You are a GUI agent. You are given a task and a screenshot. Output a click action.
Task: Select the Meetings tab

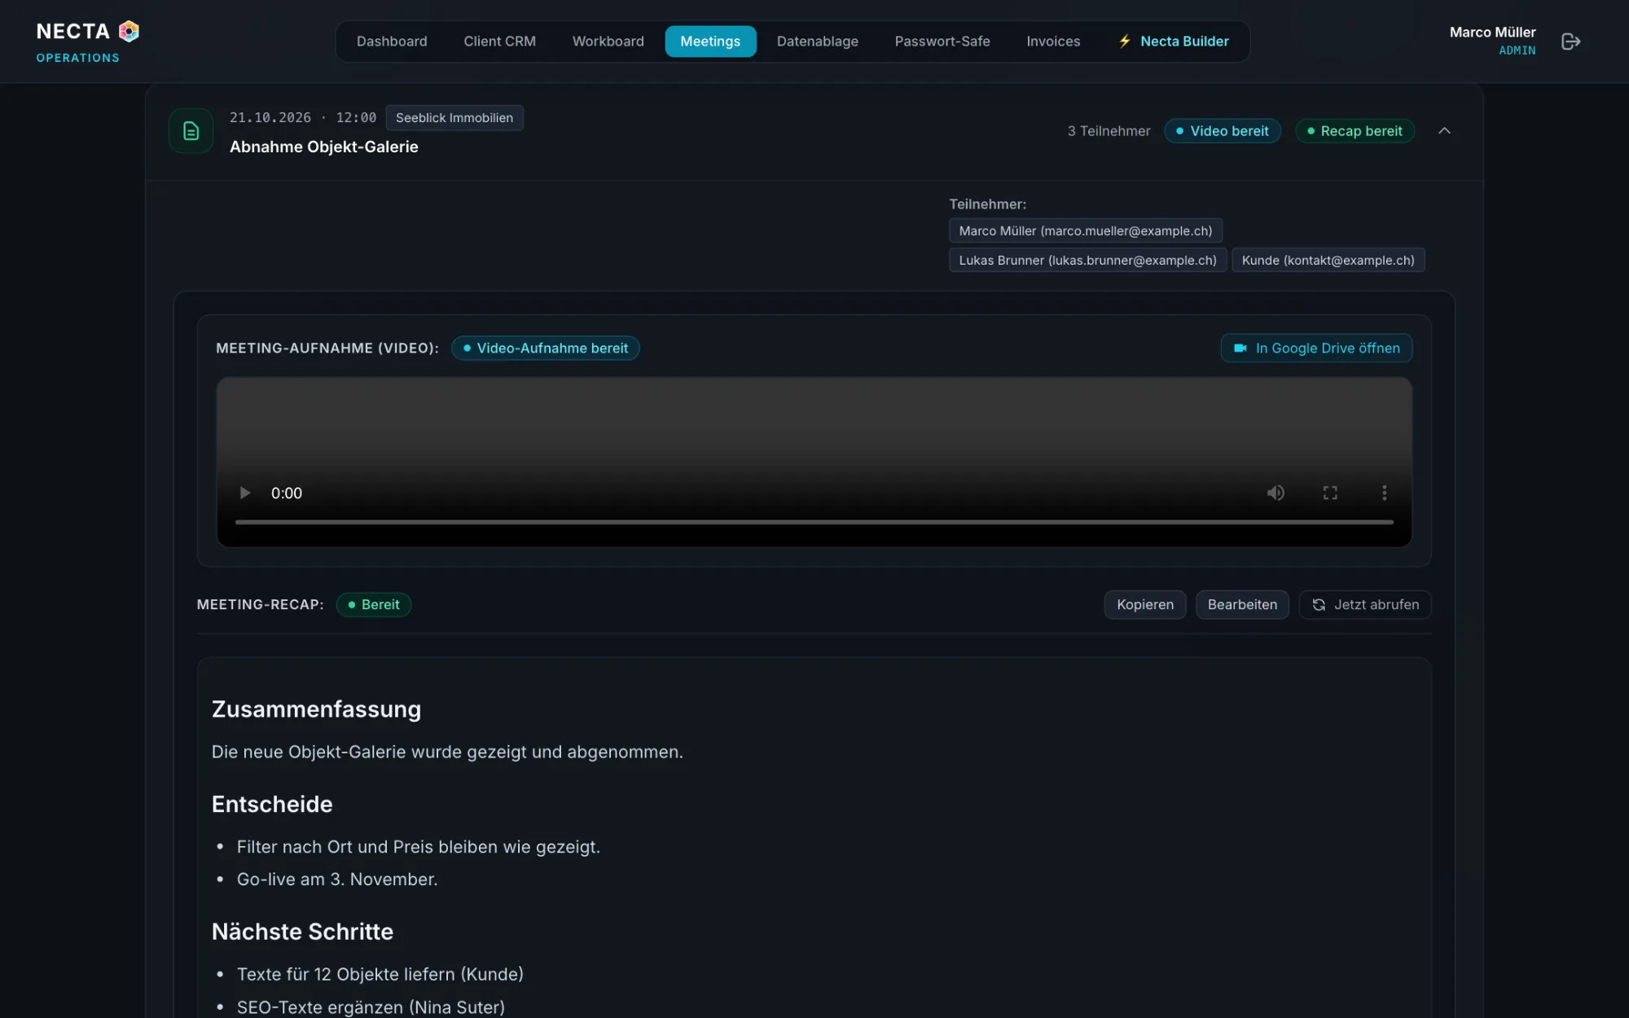[x=710, y=42]
